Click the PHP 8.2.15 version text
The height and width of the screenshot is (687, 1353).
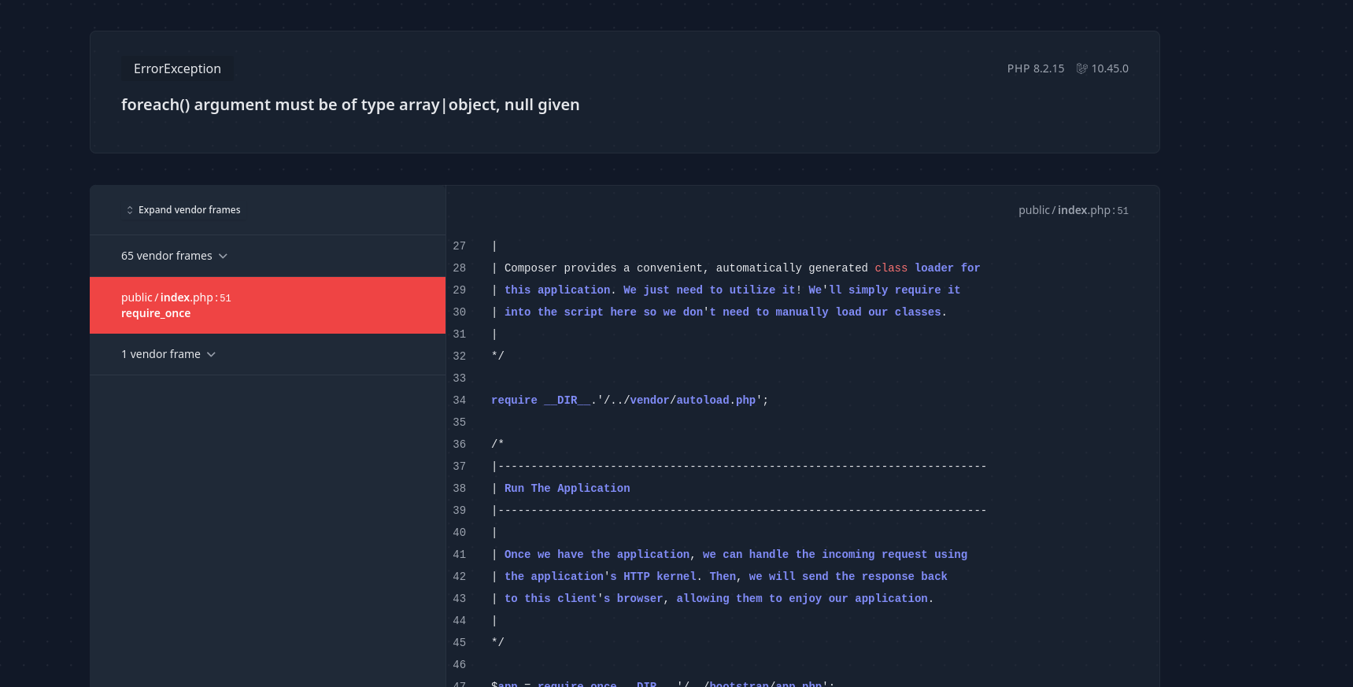coord(1036,68)
